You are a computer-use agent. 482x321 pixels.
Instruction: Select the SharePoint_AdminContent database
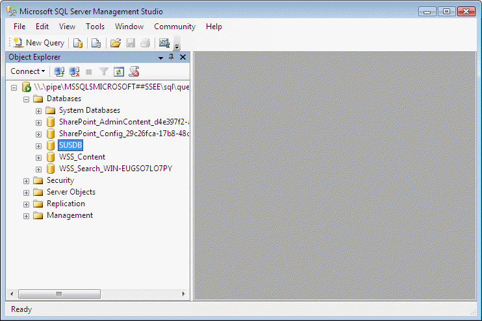click(x=124, y=122)
